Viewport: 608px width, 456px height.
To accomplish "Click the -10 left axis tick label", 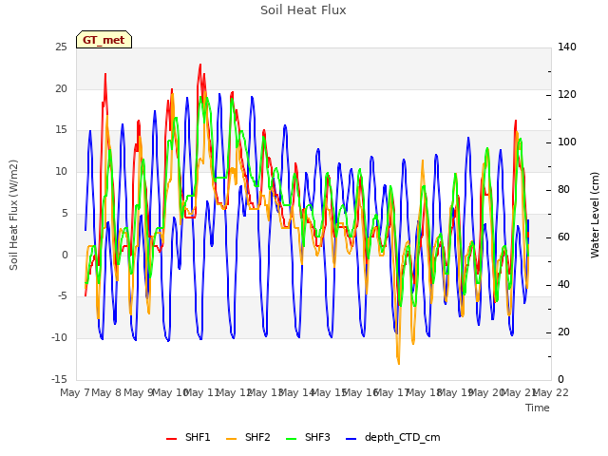I will point(59,338).
